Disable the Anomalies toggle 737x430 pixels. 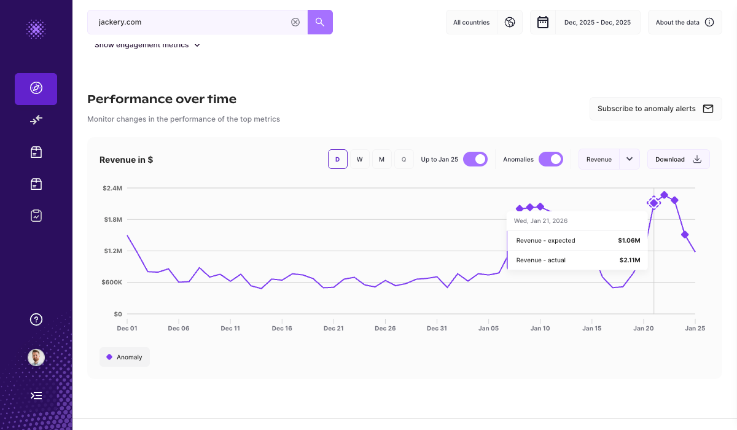pos(551,158)
